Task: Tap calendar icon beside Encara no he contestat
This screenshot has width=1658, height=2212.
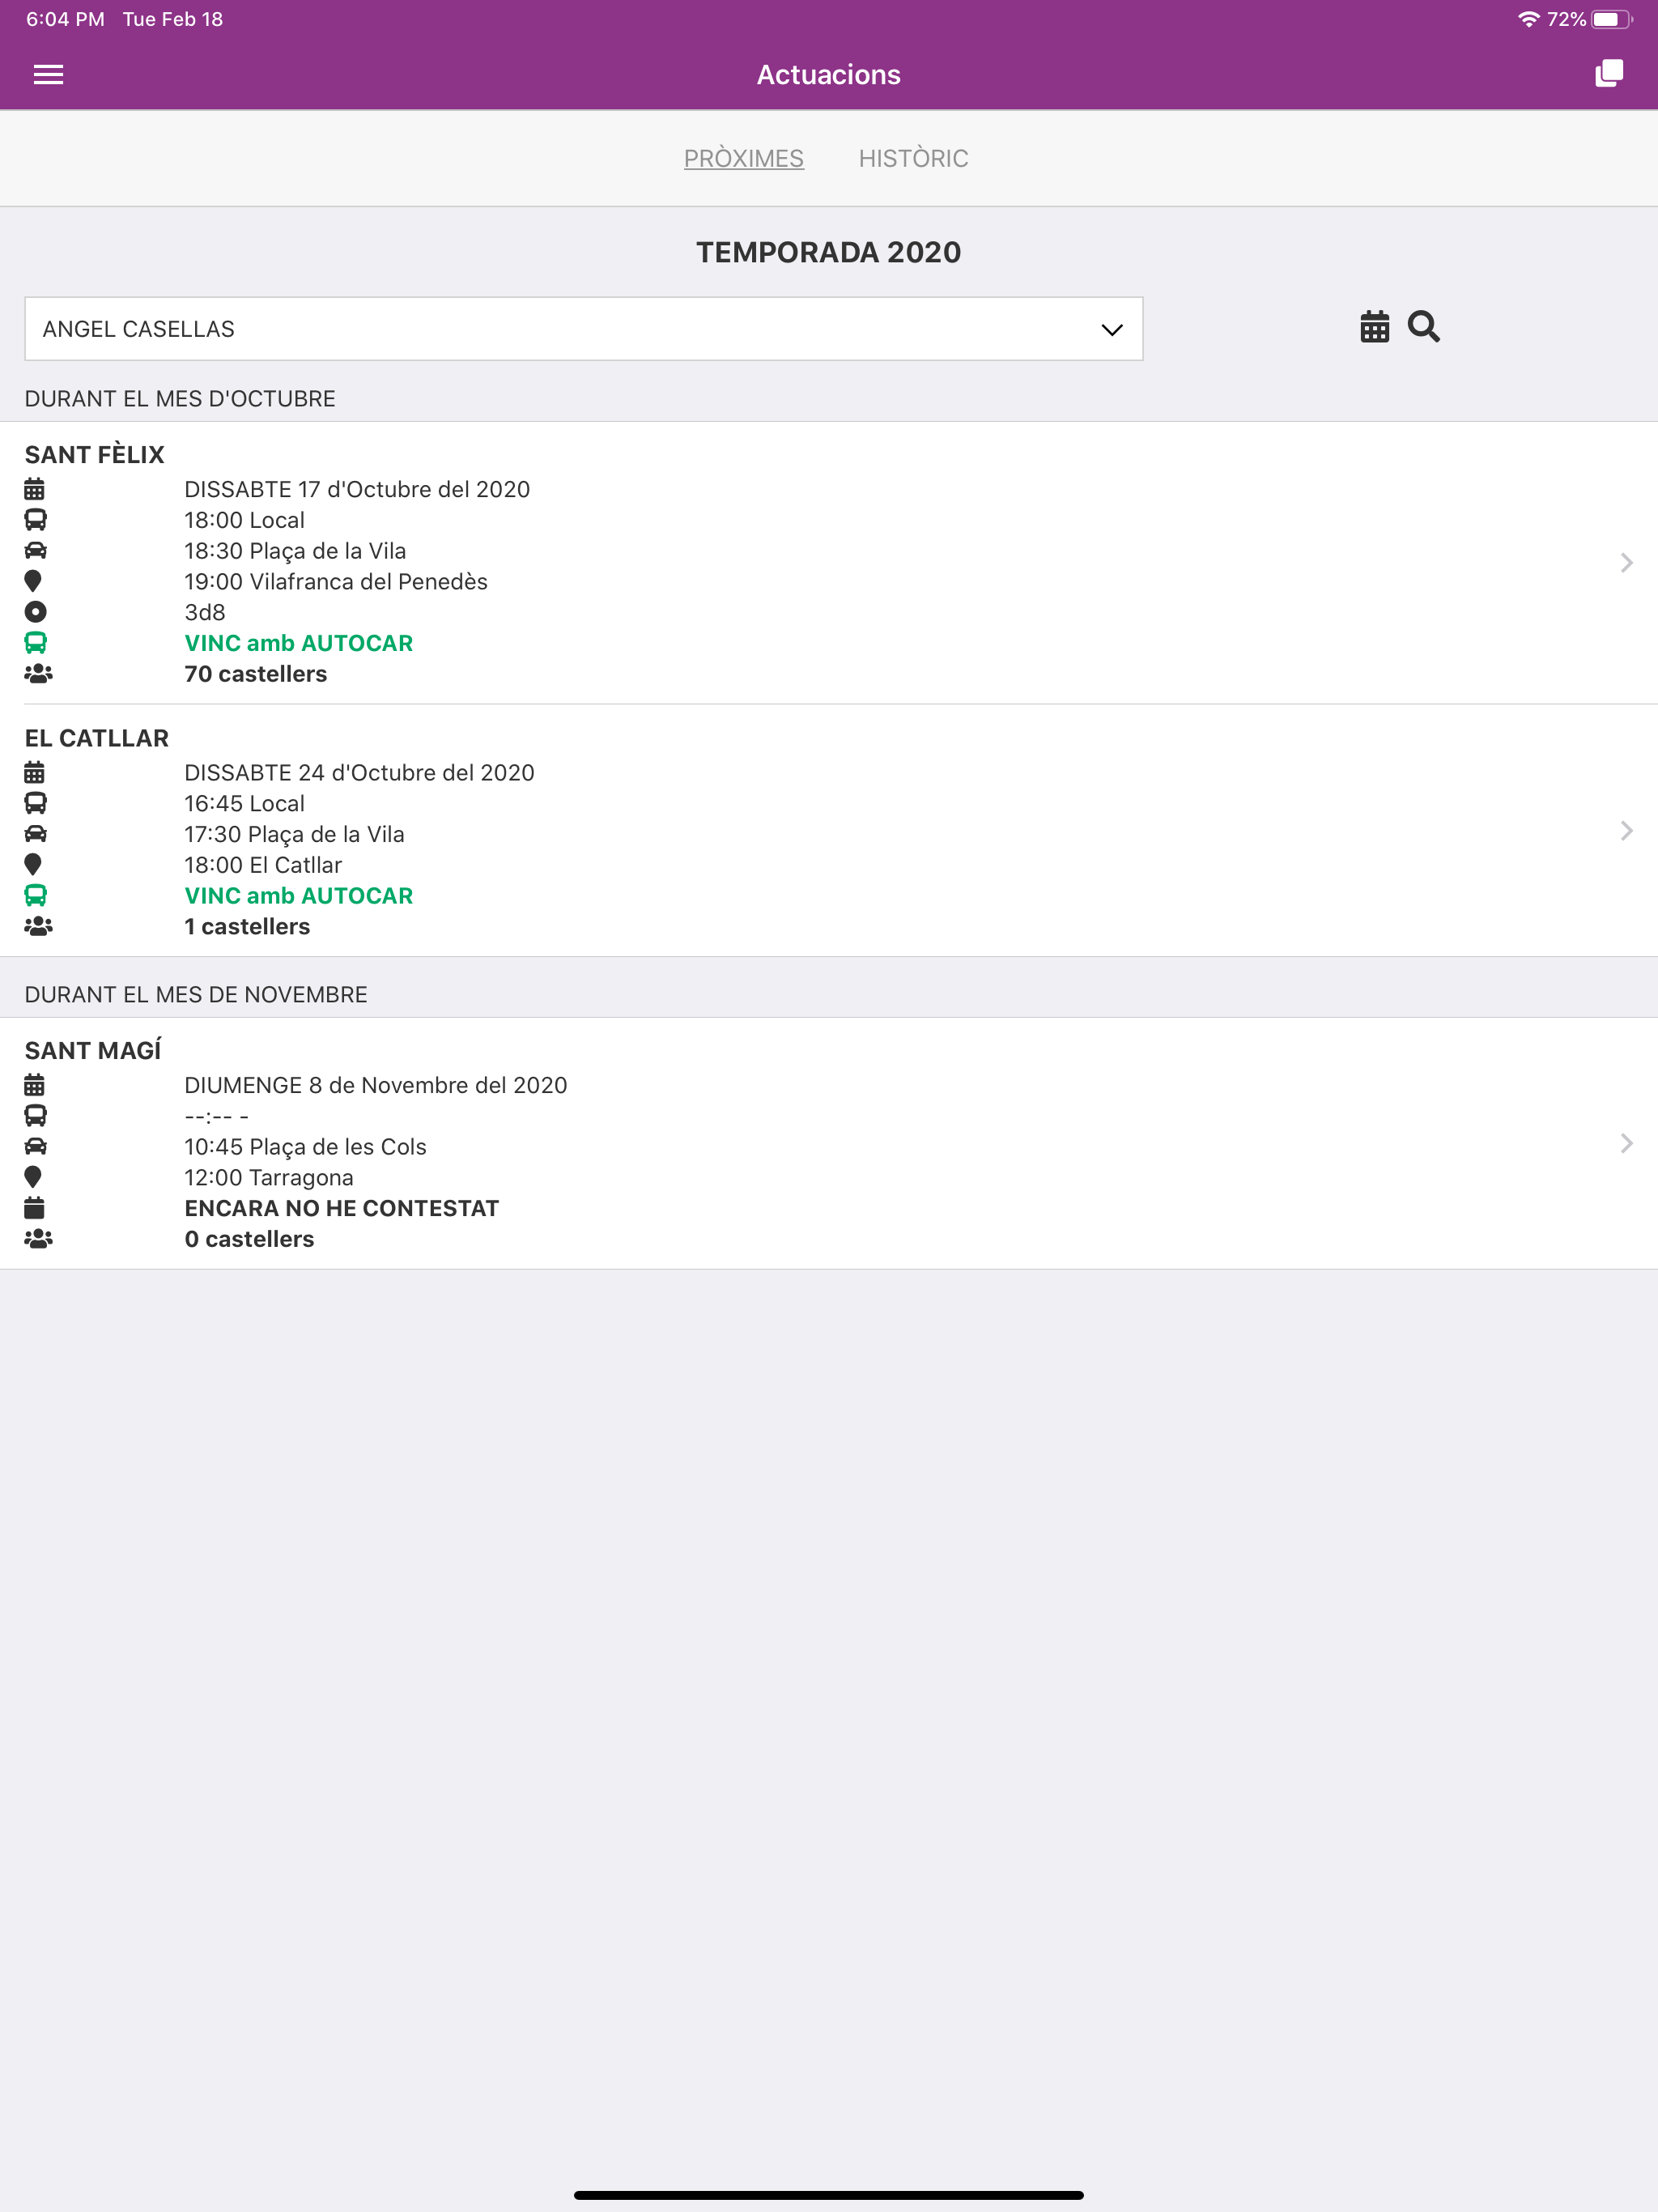Action: [34, 1208]
